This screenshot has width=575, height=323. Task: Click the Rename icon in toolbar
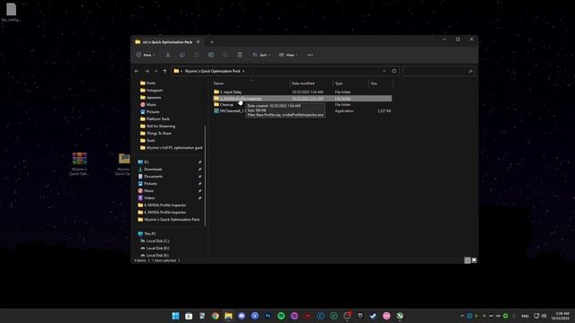pyautogui.click(x=211, y=55)
